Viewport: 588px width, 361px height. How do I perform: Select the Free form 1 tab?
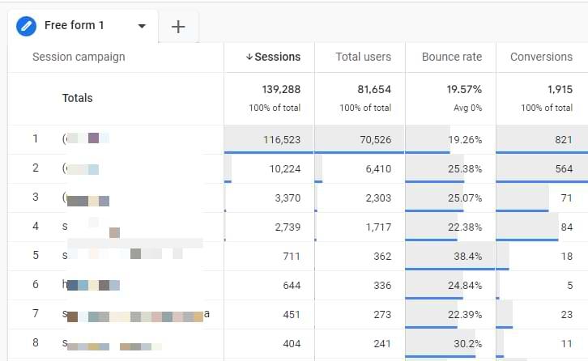click(x=75, y=25)
